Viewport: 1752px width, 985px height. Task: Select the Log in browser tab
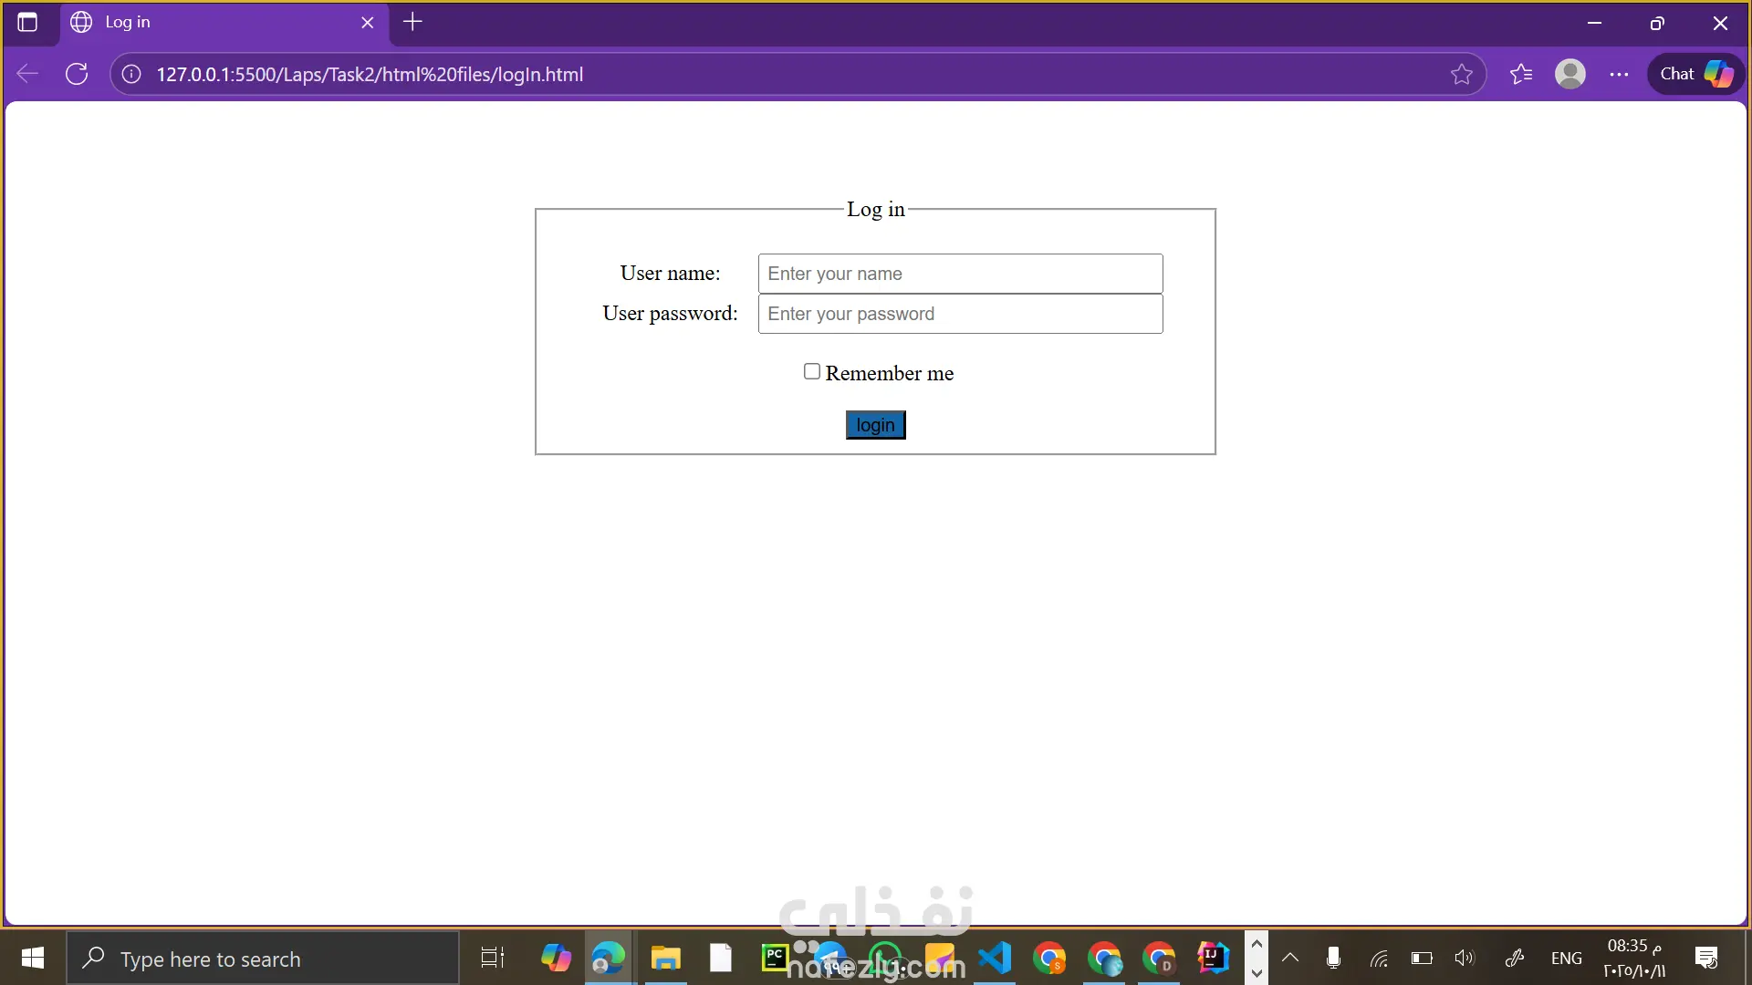pos(210,22)
